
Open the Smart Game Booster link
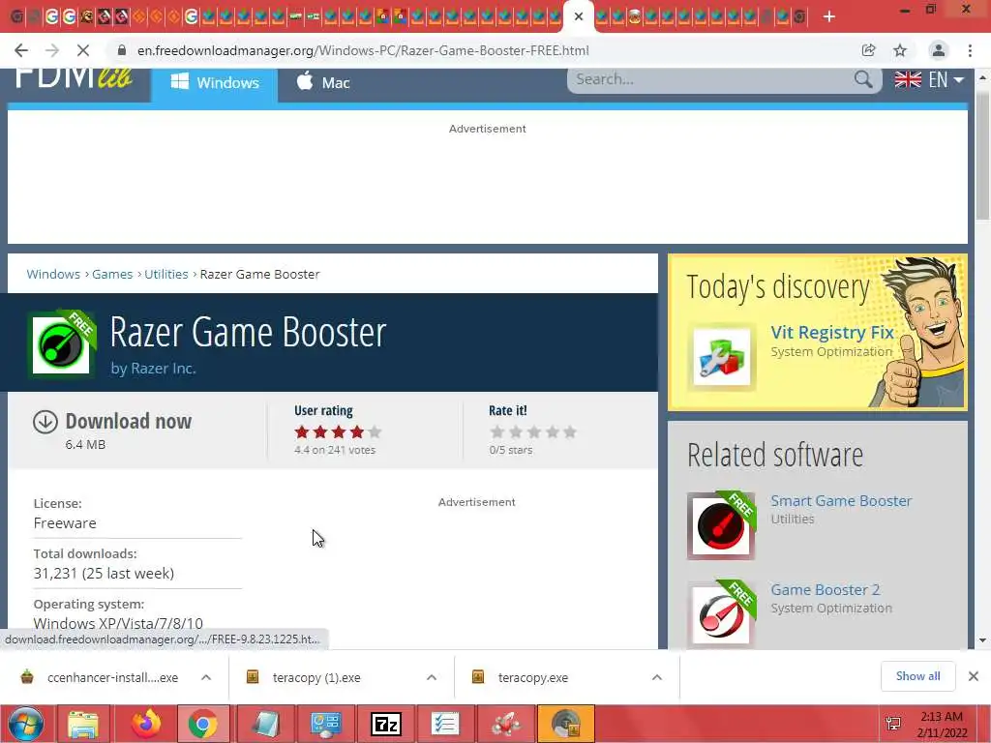point(841,501)
